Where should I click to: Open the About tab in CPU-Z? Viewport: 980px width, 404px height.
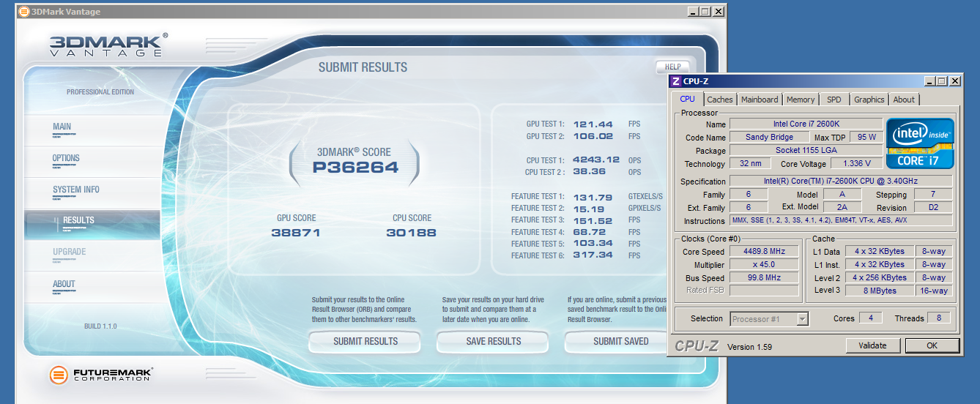904,100
